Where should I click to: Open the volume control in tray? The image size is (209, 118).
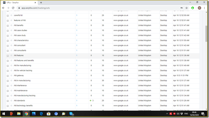(x=178, y=114)
